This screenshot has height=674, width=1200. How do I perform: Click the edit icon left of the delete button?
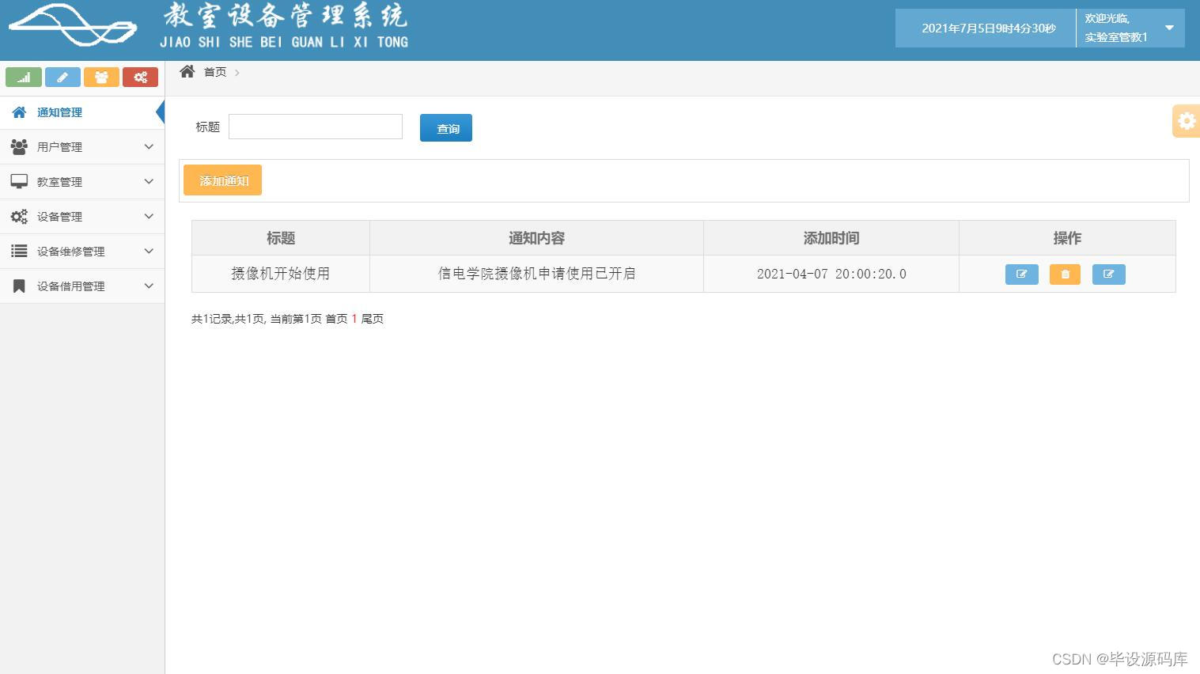tap(1022, 274)
